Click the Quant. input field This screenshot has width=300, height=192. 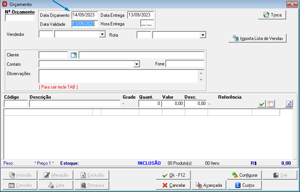click(x=150, y=103)
